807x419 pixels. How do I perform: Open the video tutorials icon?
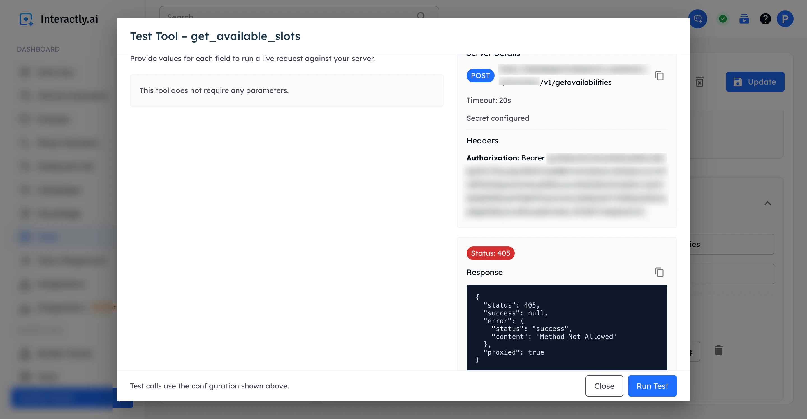744,19
